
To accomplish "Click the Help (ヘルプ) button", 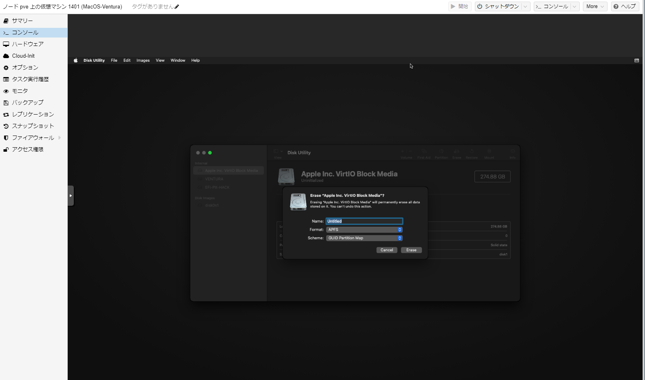I will [x=625, y=6].
